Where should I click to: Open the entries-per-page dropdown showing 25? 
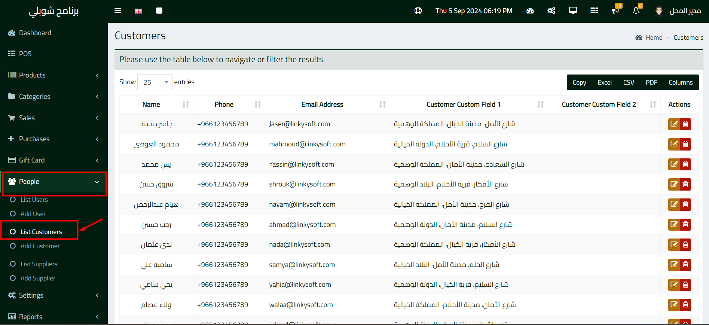155,82
